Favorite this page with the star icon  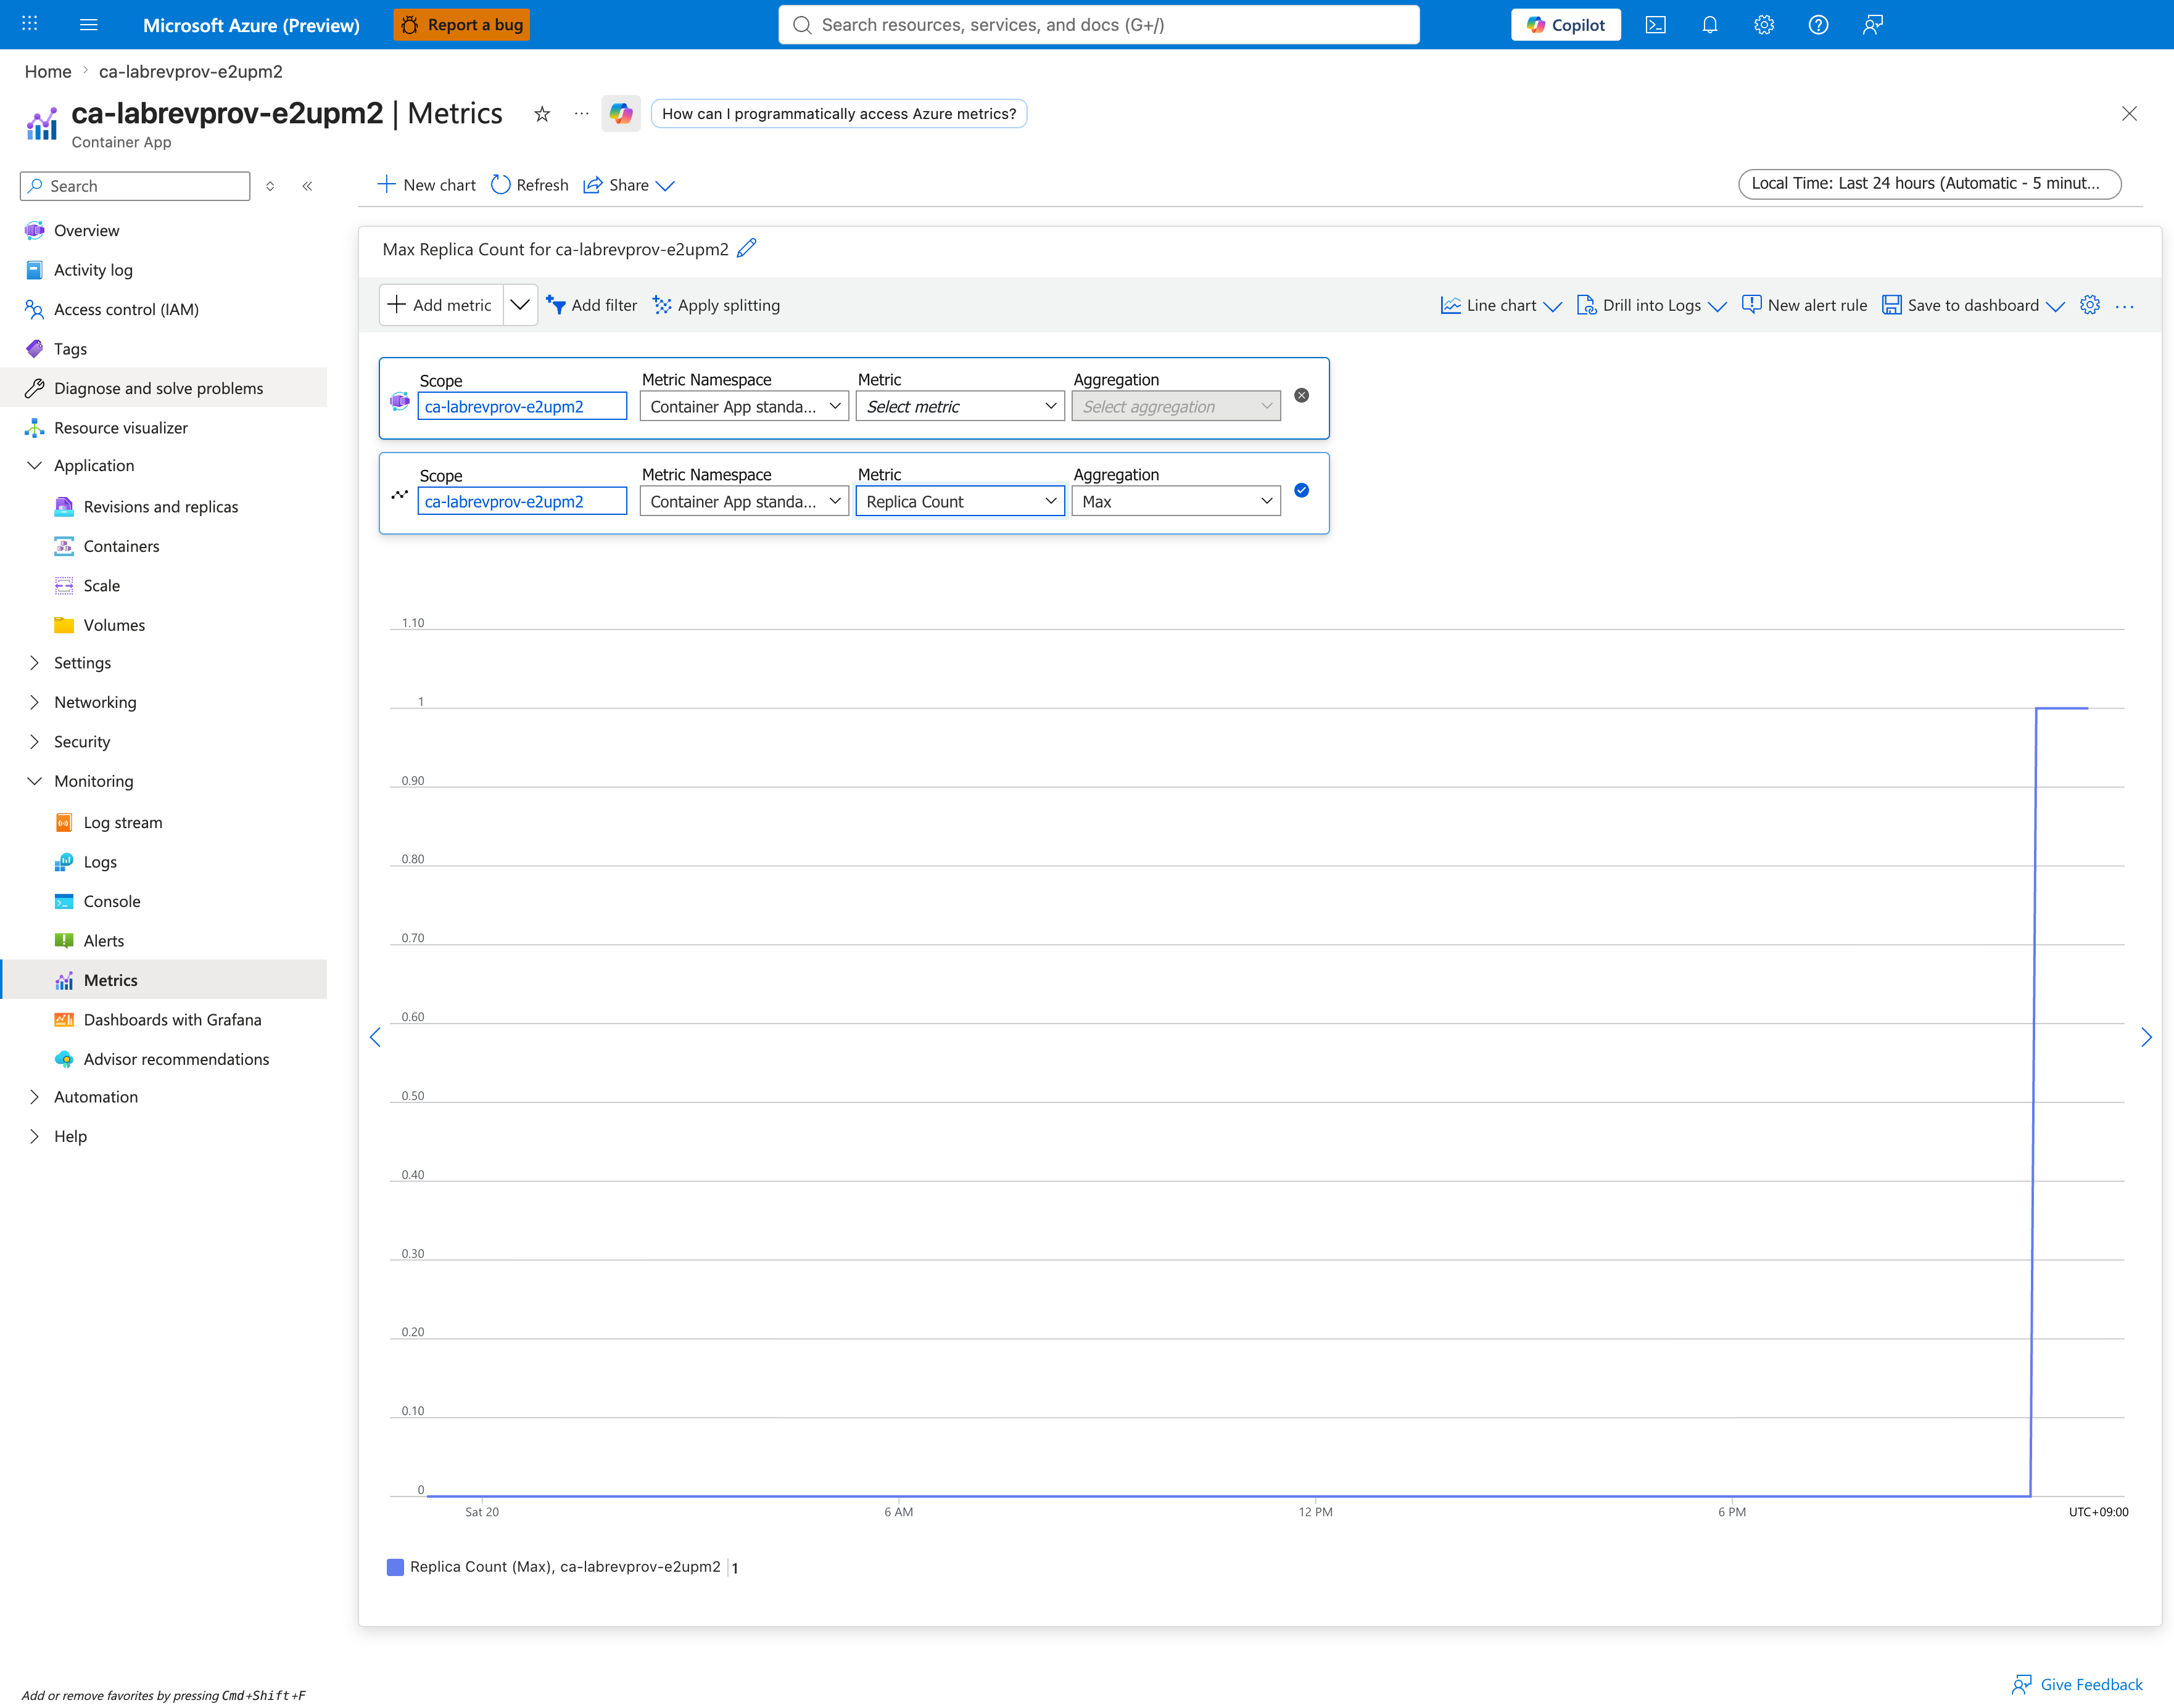click(542, 114)
